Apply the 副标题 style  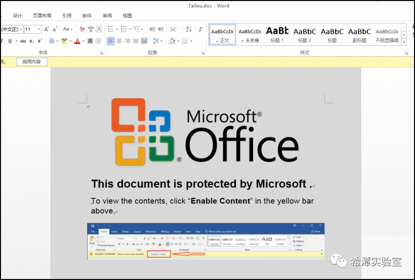(359, 34)
